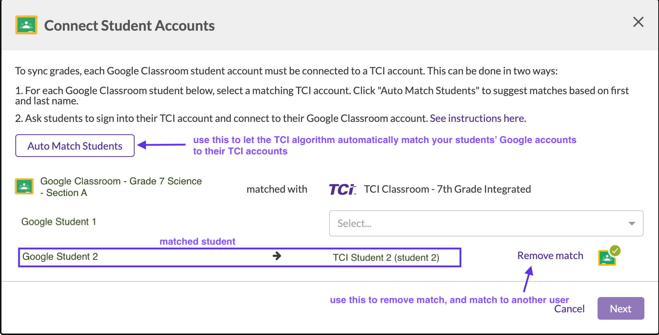Click the arrow between Google Student 2 and TCI Student 2
The width and height of the screenshot is (659, 335).
pyautogui.click(x=277, y=256)
